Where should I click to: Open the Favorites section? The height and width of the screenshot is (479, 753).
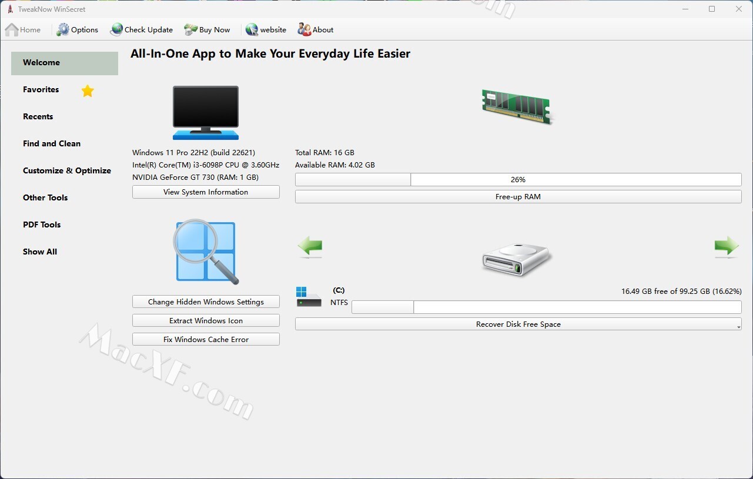click(41, 89)
